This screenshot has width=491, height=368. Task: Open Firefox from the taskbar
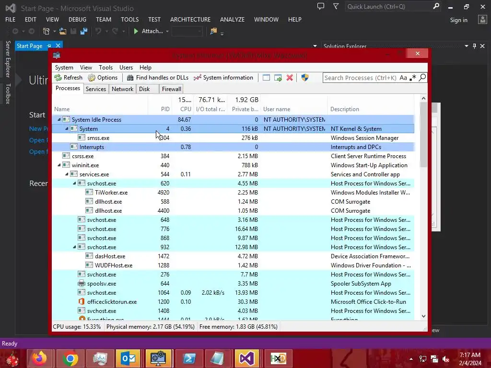pos(40,358)
